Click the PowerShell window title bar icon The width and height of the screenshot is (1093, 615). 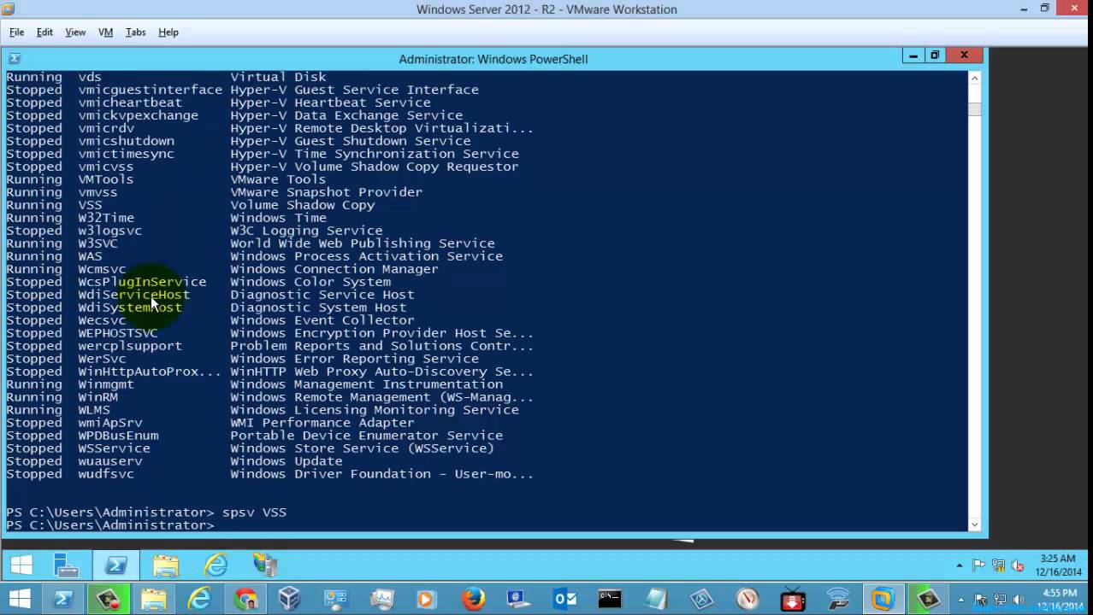(14, 58)
